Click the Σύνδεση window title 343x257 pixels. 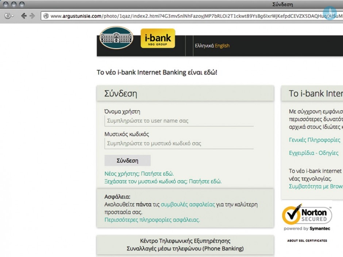point(282,4)
